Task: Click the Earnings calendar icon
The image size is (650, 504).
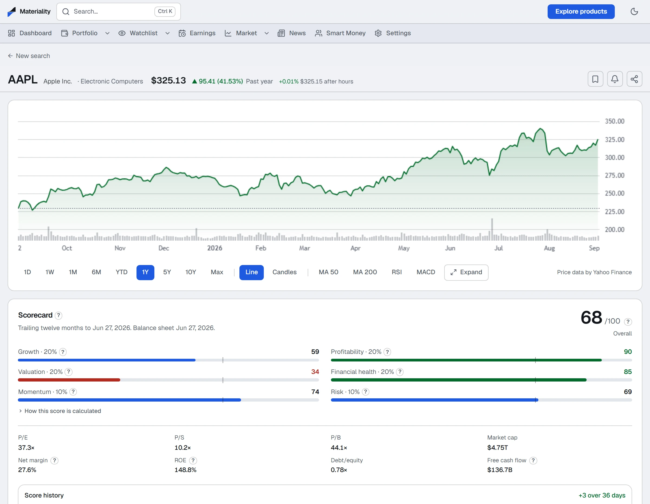Action: pos(182,33)
